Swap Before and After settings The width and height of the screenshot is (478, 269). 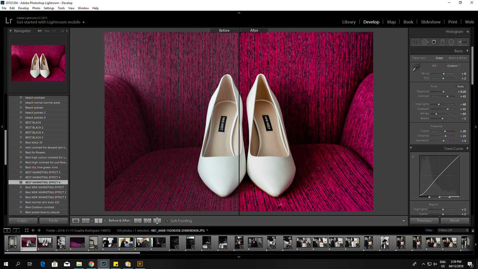click(x=157, y=221)
